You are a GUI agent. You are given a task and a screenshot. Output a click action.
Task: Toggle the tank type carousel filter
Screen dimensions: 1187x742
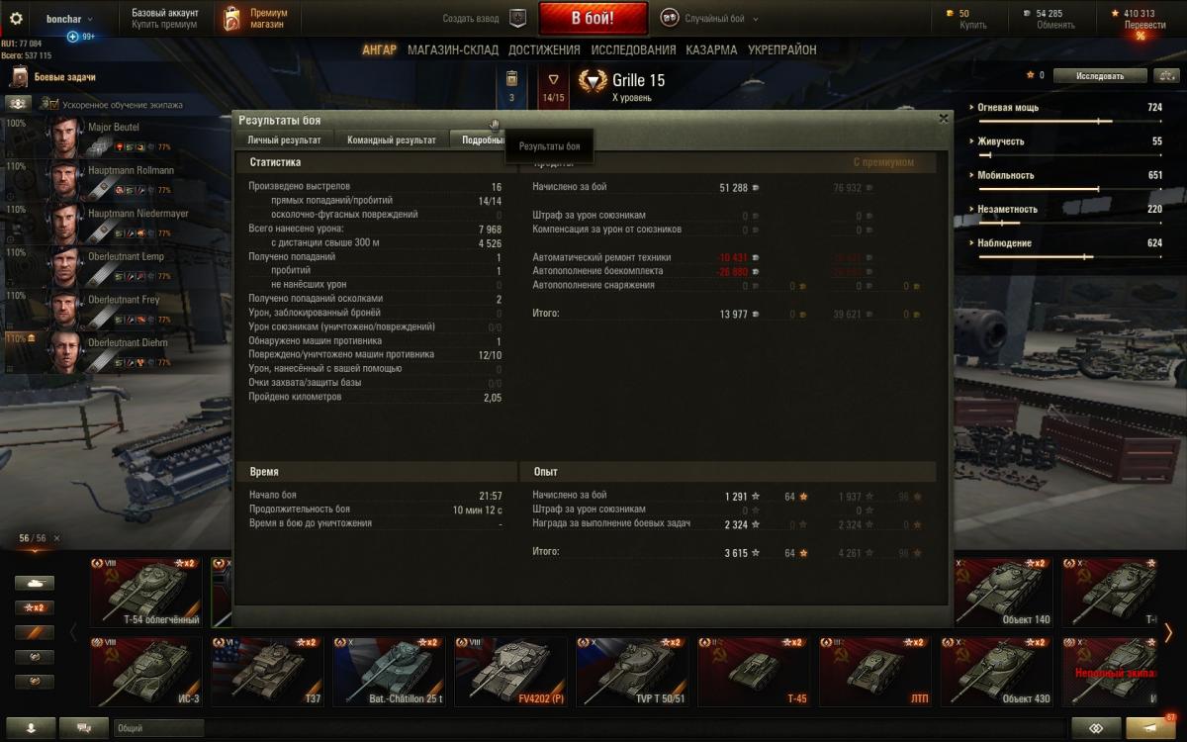click(35, 583)
